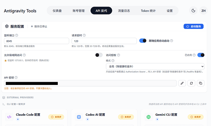The width and height of the screenshot is (211, 126).
Task: Disable the 访问授权 已启用 switch
Action: point(201,55)
